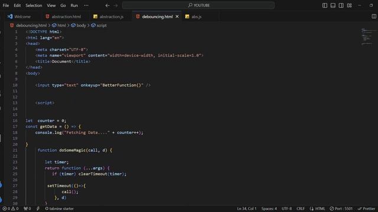Click the YOUTUBE search command bar
Image resolution: width=378 pixels, height=212 pixels.
(x=198, y=5)
